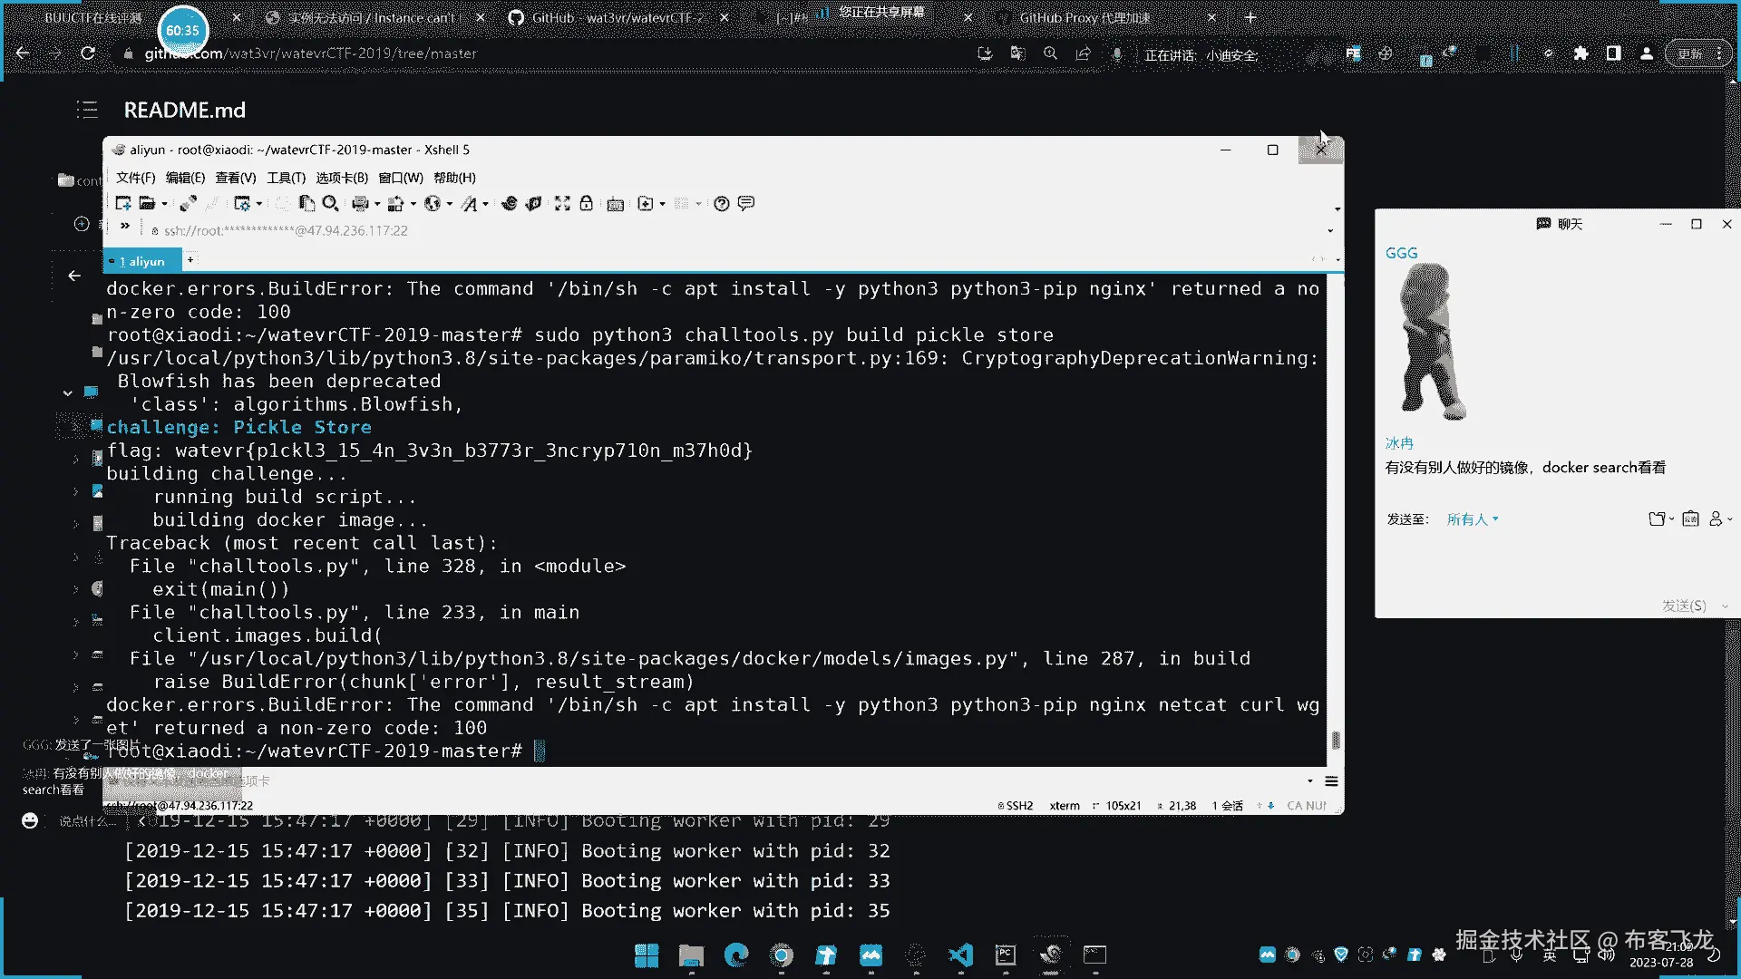The width and height of the screenshot is (1741, 979).
Task: Toggle full screen mode in Xshell toolbar
Action: 562,204
